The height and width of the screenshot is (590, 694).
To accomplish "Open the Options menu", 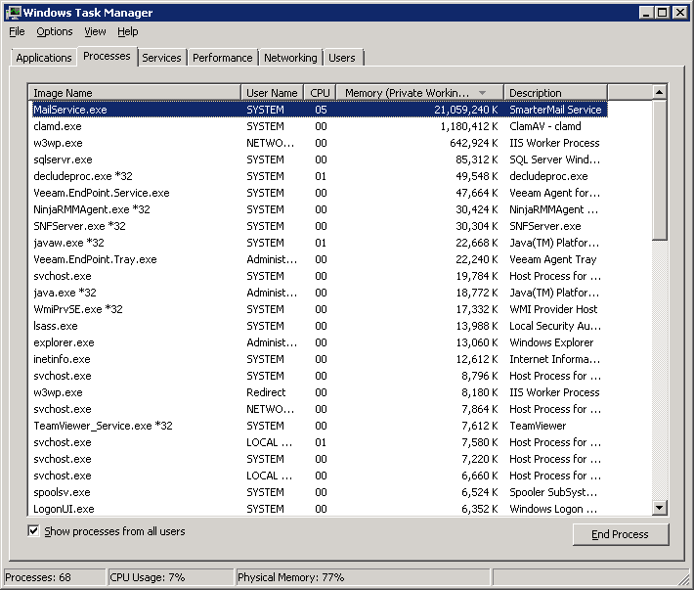I will pyautogui.click(x=55, y=32).
